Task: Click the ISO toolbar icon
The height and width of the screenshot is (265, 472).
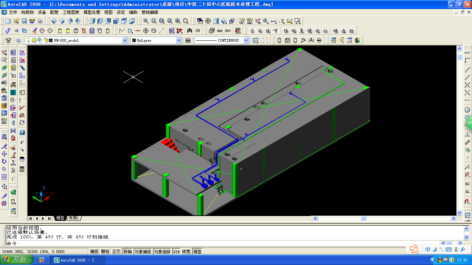Action: [x=228, y=31]
